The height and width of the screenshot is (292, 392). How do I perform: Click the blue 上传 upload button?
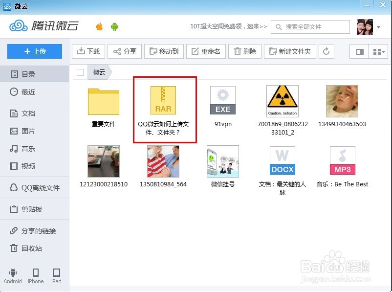tap(35, 51)
